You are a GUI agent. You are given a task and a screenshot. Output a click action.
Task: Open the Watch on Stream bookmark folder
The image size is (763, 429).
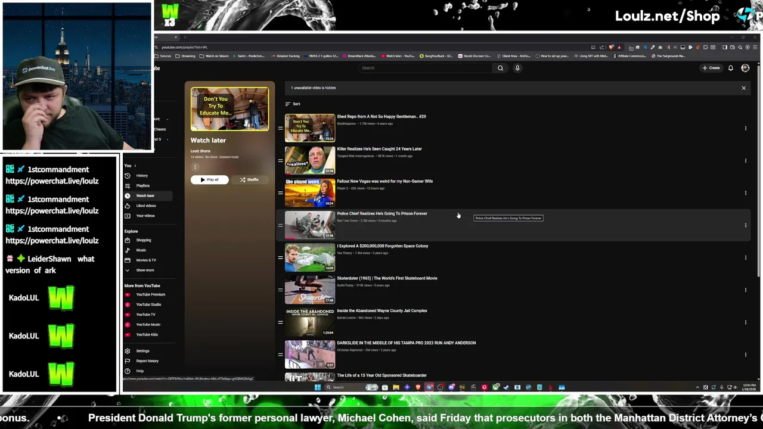pos(214,56)
